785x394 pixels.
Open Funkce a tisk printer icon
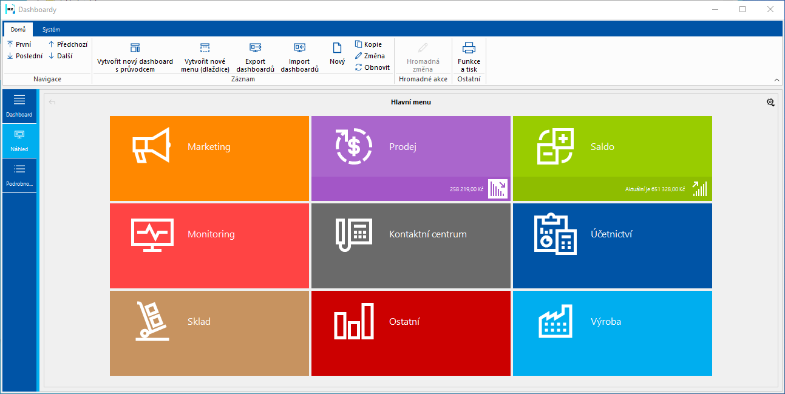coord(469,48)
